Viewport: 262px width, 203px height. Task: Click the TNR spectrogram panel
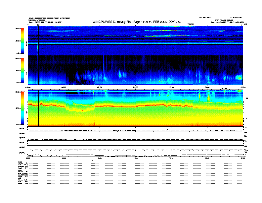coord(136,108)
